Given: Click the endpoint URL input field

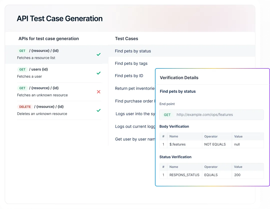Looking at the screenshot, I should (x=220, y=115).
